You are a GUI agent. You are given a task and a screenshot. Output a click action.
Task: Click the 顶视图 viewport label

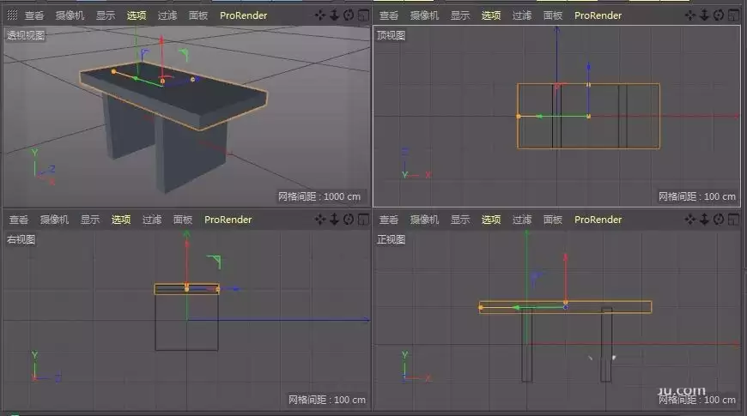[392, 35]
